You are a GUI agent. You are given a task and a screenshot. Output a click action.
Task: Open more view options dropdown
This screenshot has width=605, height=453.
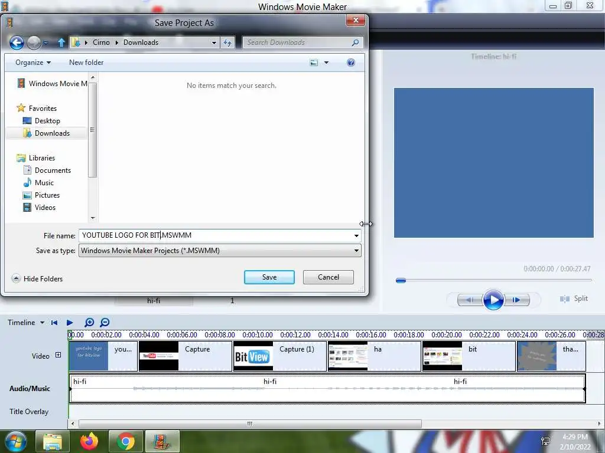[326, 63]
